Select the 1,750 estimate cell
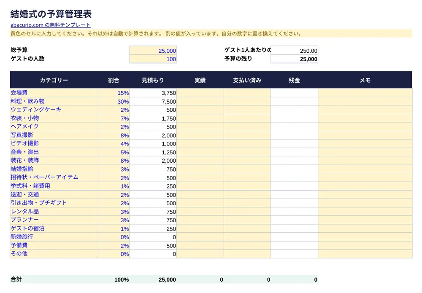The height and width of the screenshot is (293, 422). tap(153, 118)
